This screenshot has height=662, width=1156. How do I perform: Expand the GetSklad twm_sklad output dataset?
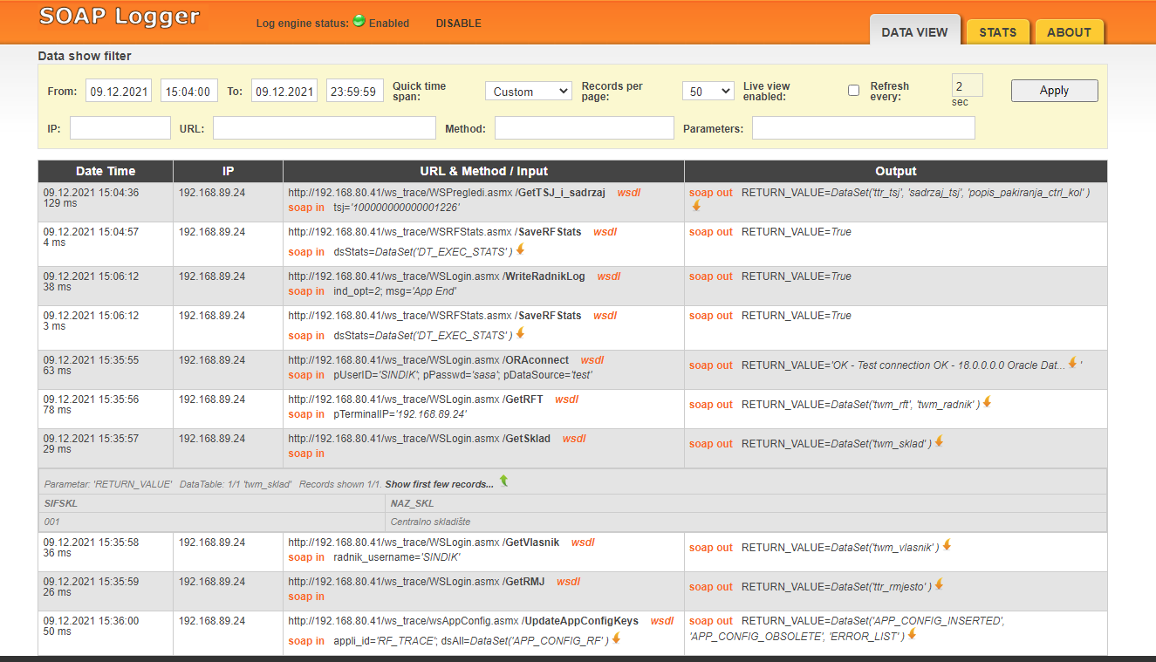coord(939,441)
